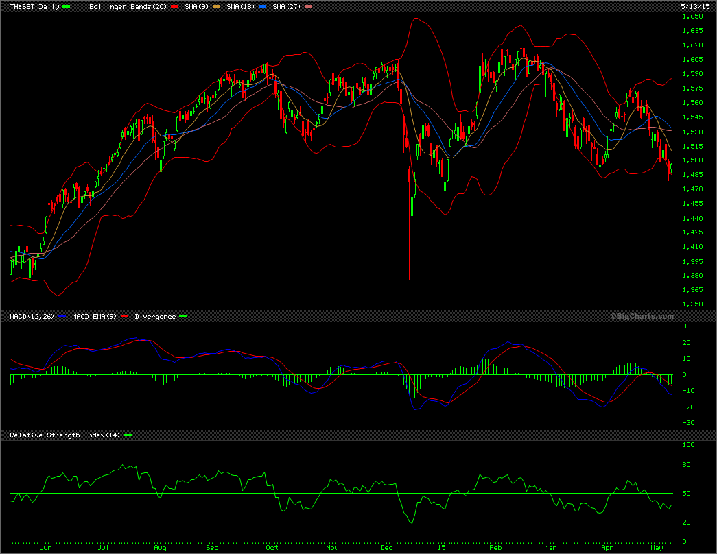Click the 'Jul' month label
The height and width of the screenshot is (554, 717).
pos(103,548)
